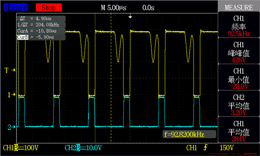Open the MEASURE menu header
Screen dimensions: 260x156
[x=239, y=7]
